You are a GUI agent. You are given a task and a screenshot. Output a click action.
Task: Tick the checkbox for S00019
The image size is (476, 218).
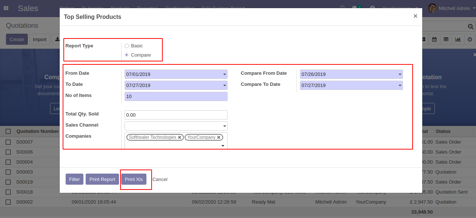(8, 182)
